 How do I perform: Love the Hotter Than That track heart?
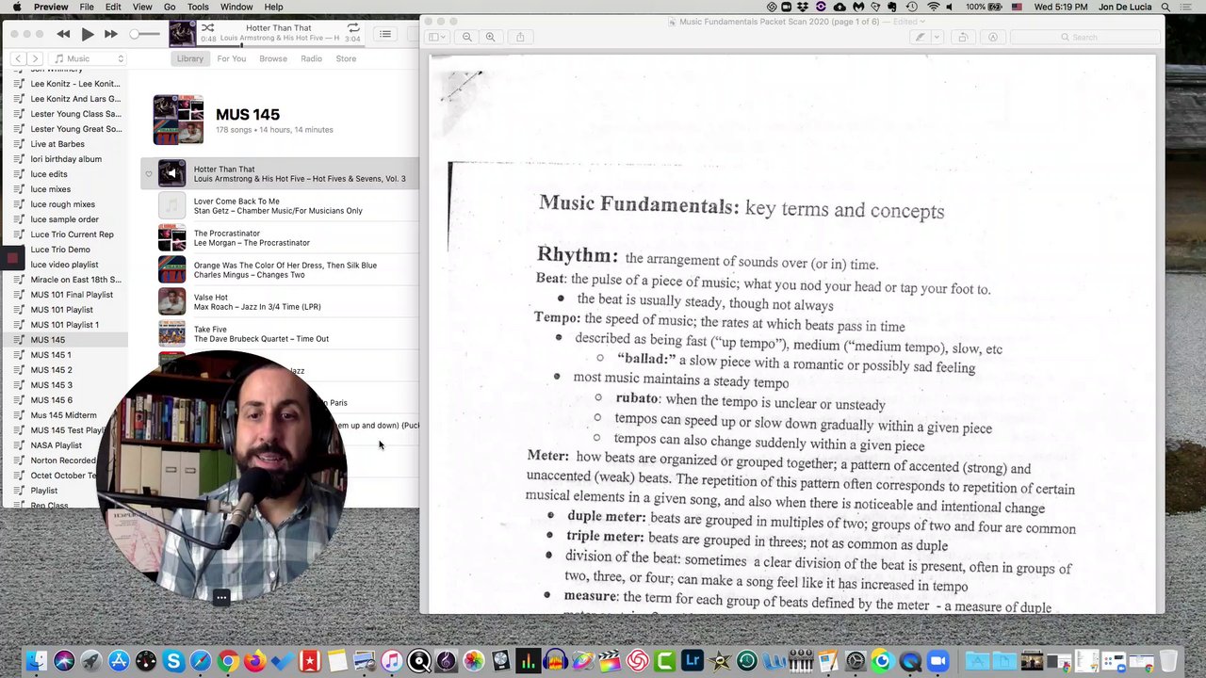click(x=148, y=174)
